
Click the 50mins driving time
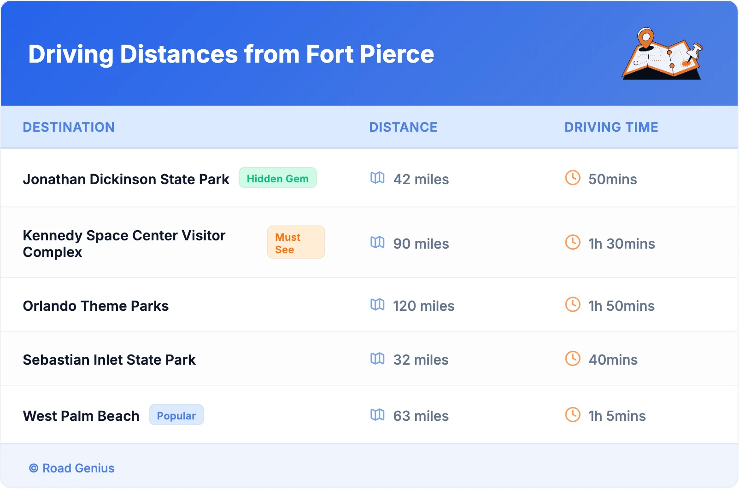pos(613,179)
